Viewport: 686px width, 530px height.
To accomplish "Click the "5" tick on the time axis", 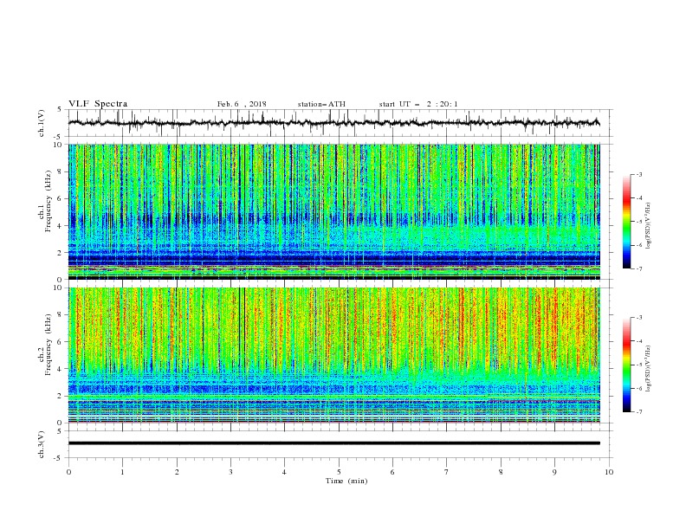I will 339,472.
